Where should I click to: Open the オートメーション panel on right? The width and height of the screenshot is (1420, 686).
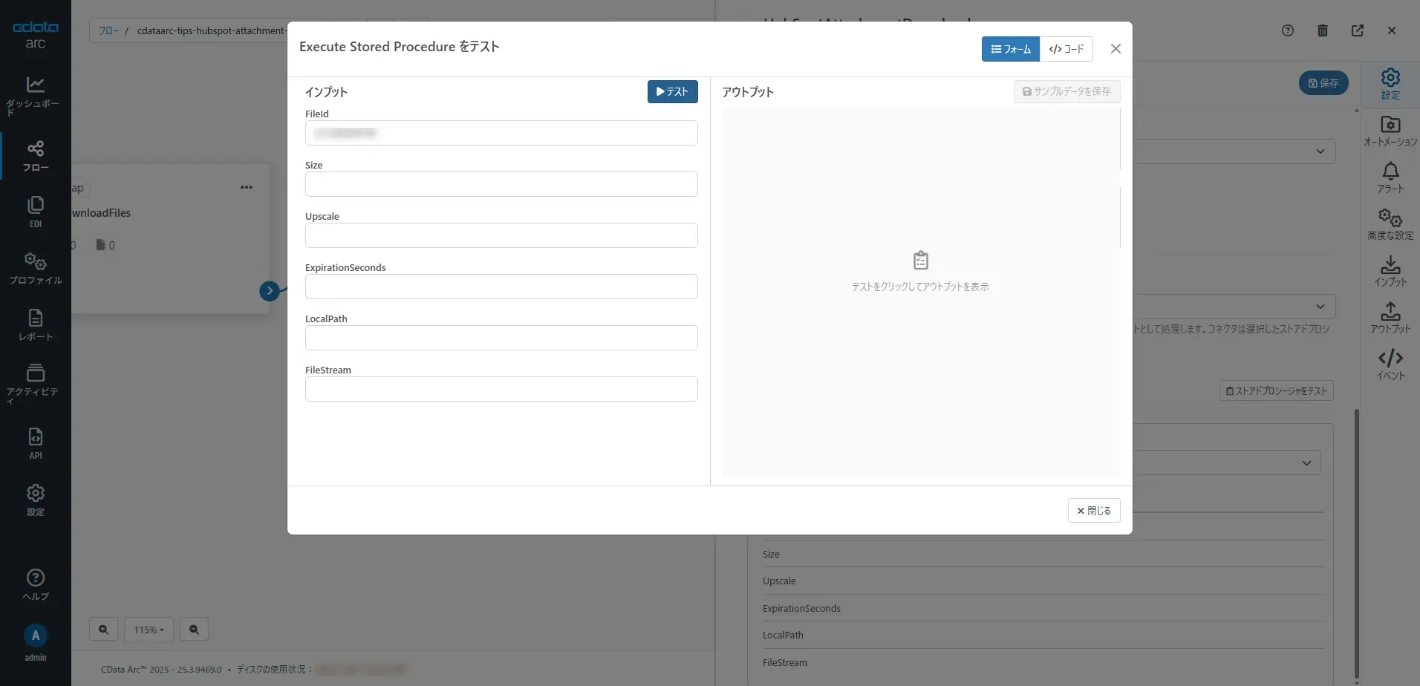coord(1390,131)
